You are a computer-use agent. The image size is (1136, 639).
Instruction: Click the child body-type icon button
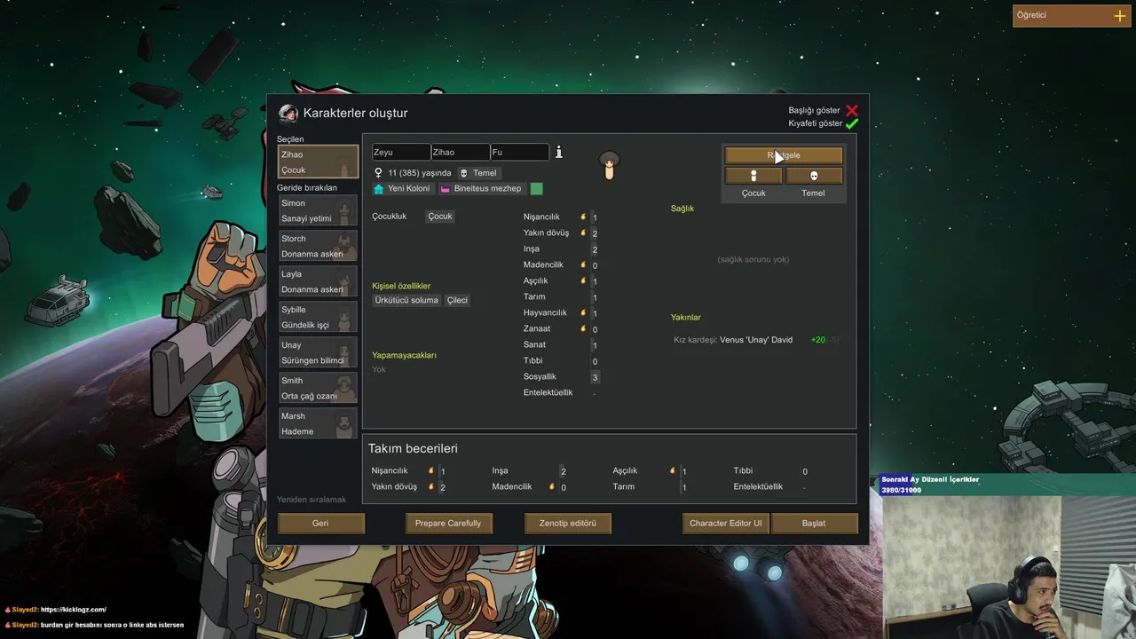753,176
